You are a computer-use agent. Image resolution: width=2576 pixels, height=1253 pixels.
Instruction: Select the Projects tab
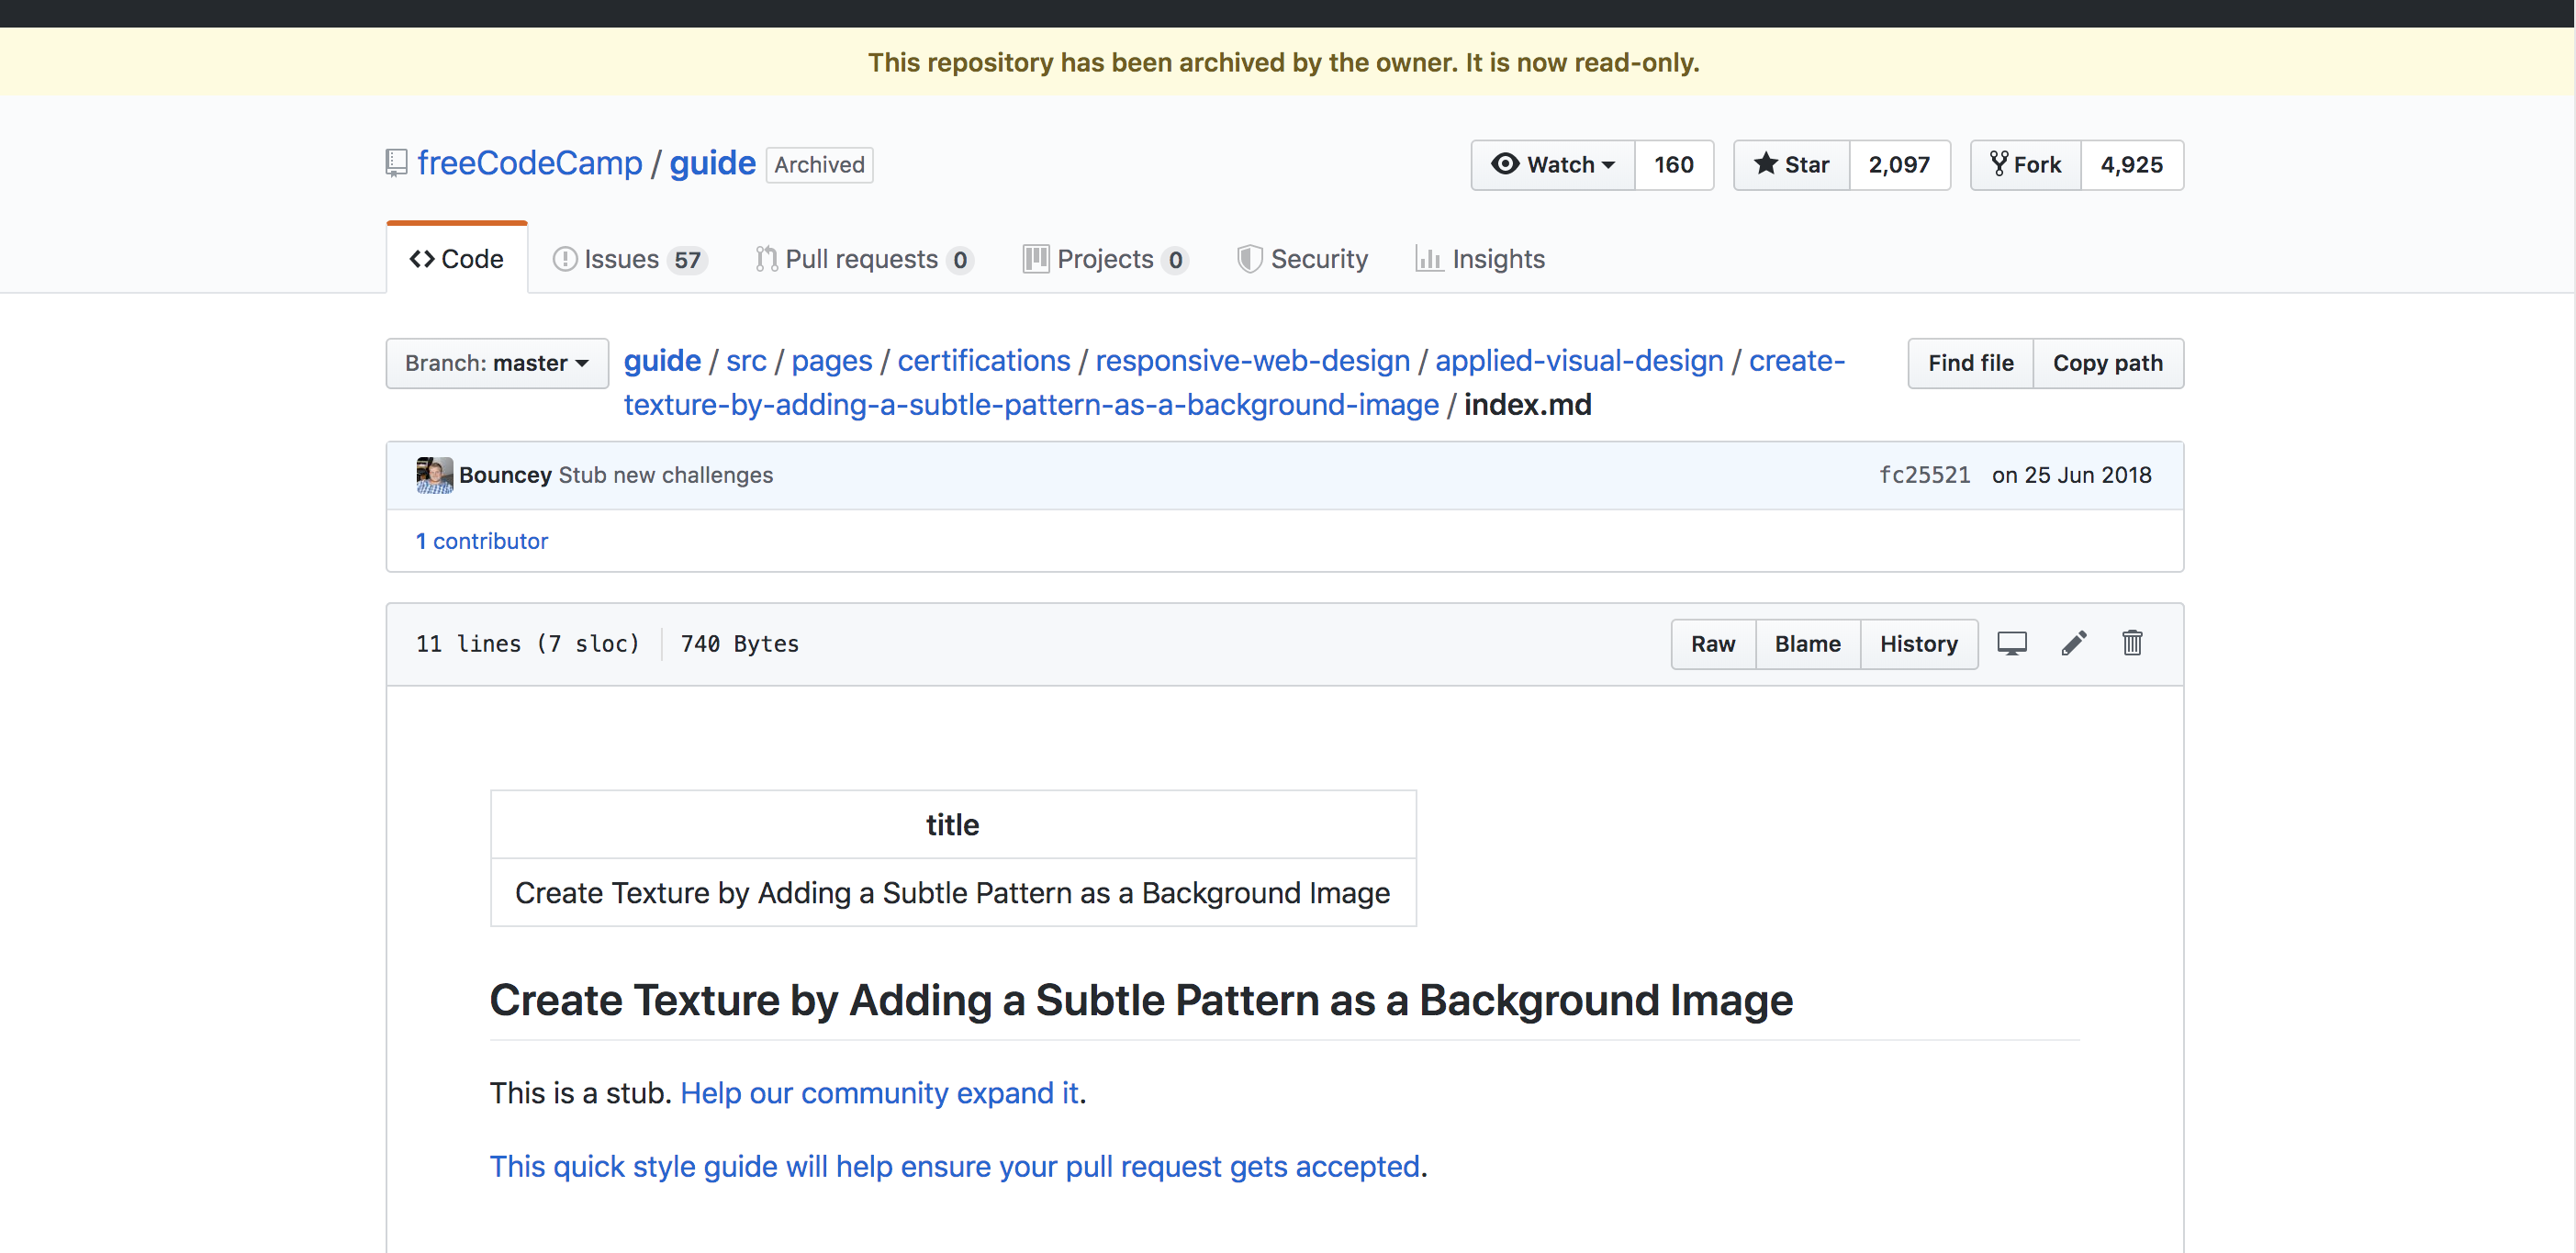pyautogui.click(x=1104, y=258)
